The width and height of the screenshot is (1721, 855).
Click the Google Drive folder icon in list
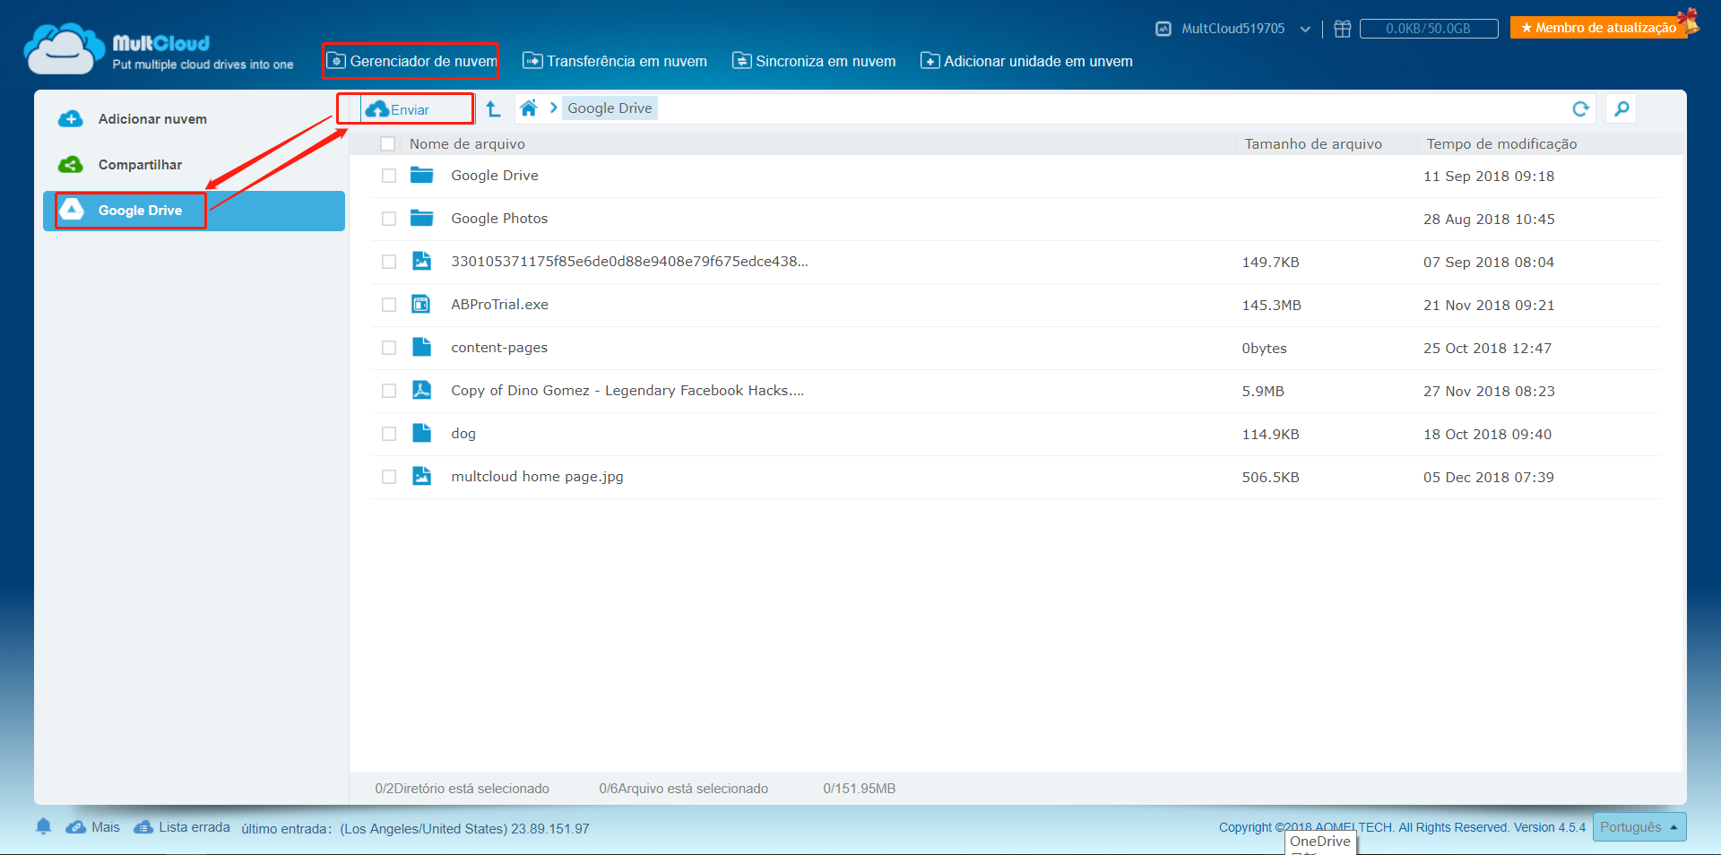click(421, 175)
